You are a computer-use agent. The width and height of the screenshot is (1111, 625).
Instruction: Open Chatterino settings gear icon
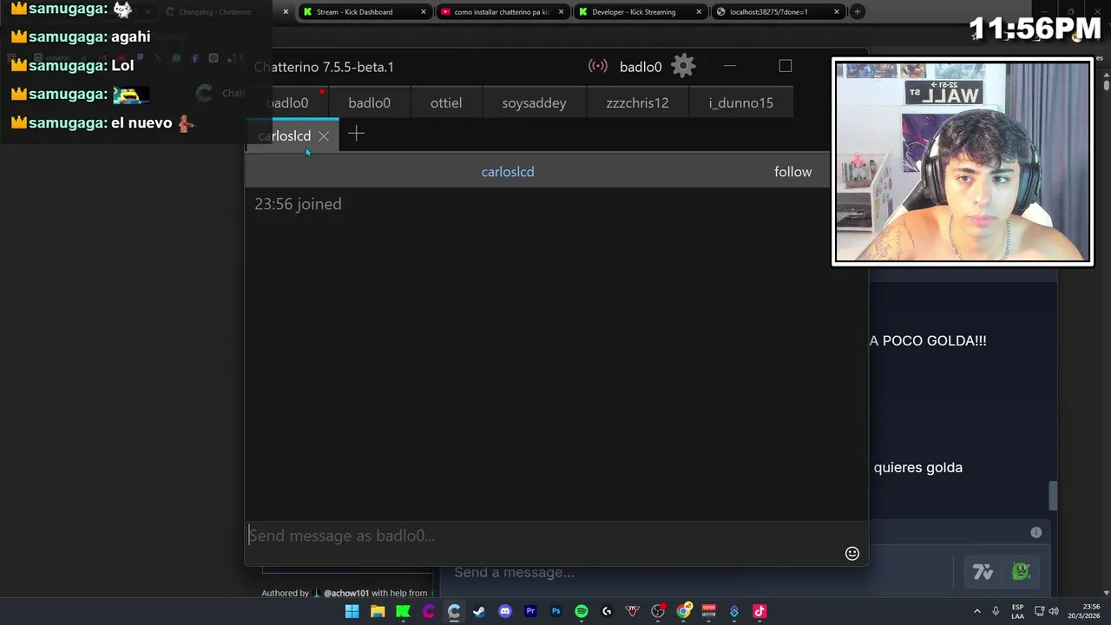point(684,66)
